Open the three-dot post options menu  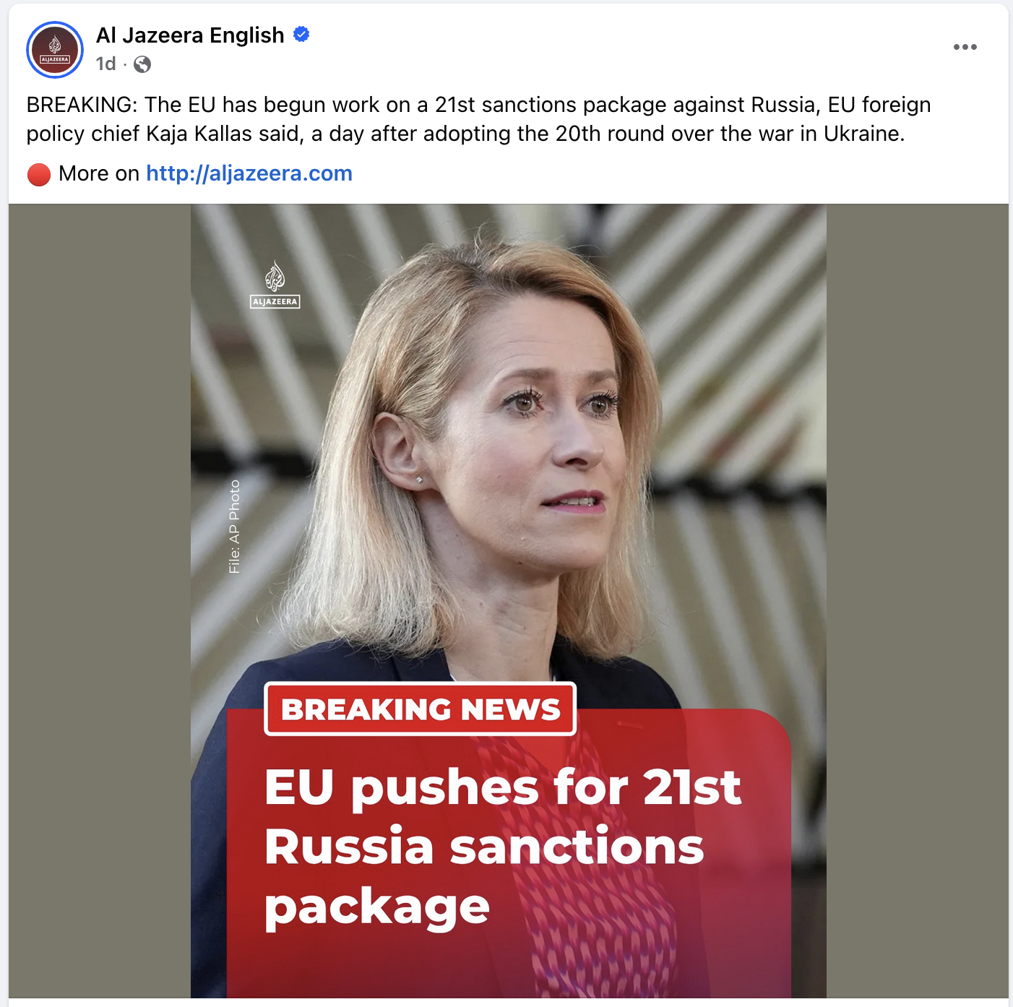click(965, 47)
